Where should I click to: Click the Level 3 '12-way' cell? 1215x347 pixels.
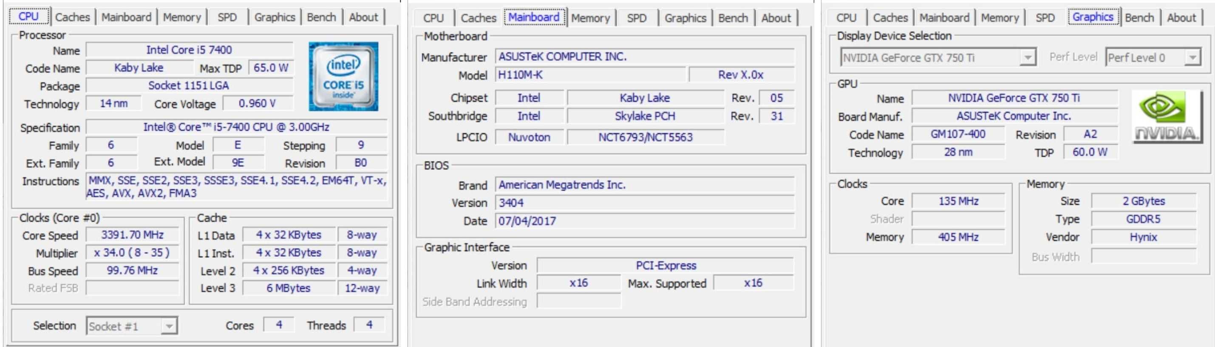tap(362, 288)
